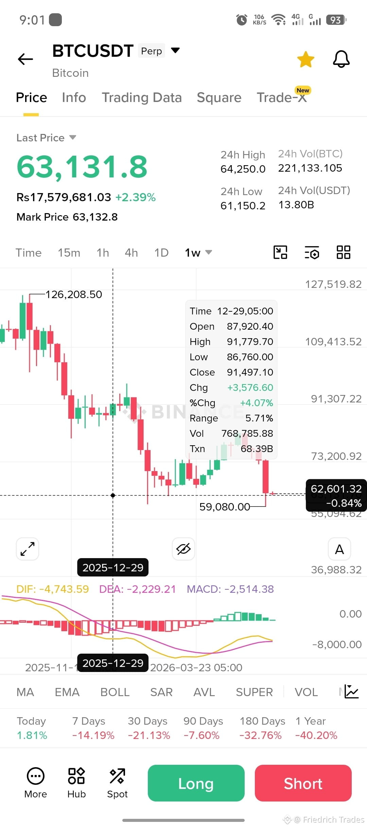Switch to Spot trading
Viewport: 367px width, 828px height.
[x=117, y=783]
